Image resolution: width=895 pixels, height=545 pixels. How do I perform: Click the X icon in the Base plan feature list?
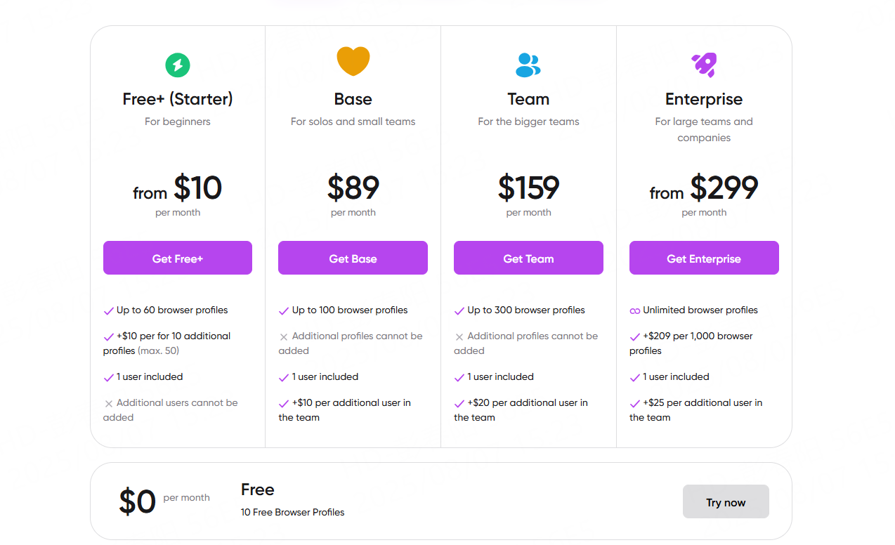coord(284,336)
